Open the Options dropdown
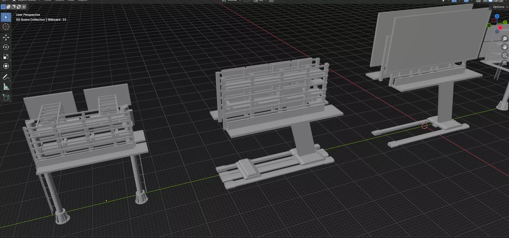The width and height of the screenshot is (509, 238). coord(500,7)
